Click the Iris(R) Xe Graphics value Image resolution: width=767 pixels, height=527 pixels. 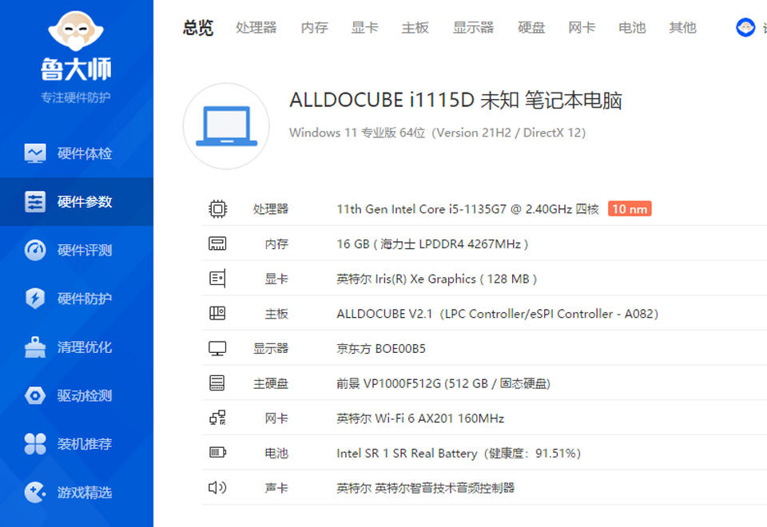437,279
